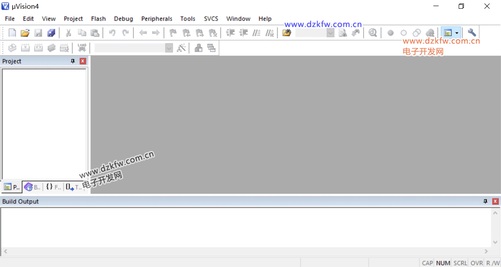This screenshot has width=501, height=267.
Task: Pin the Project panel with auto-hide pushpin
Action: pos(73,62)
